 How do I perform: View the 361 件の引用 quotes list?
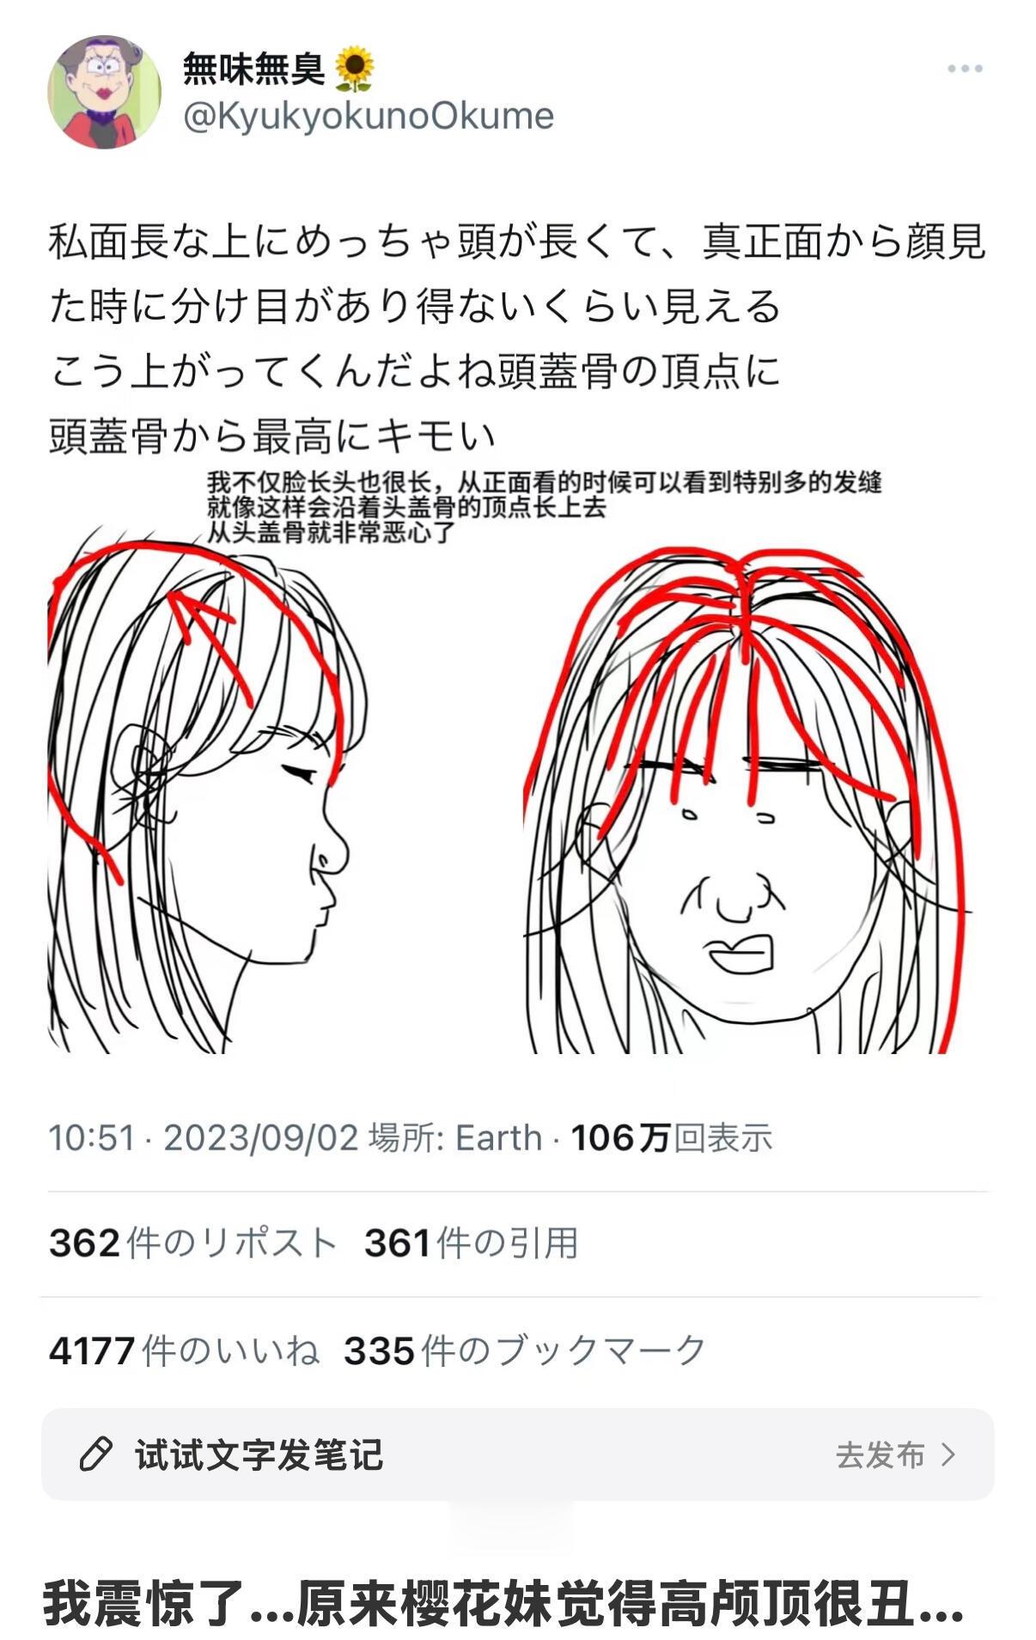(472, 1243)
